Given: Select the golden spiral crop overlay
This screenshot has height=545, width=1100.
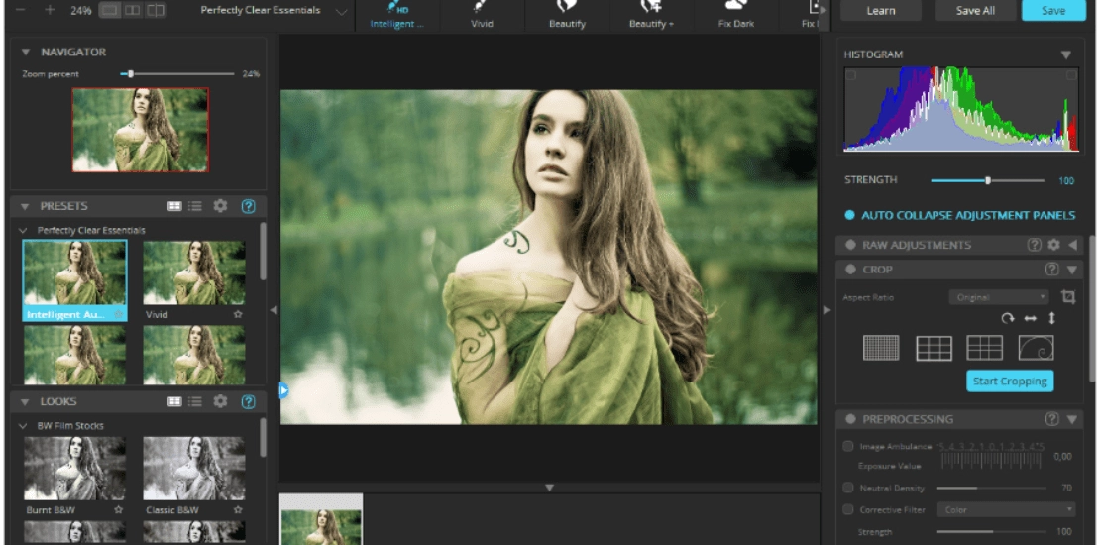Looking at the screenshot, I should tap(1036, 348).
